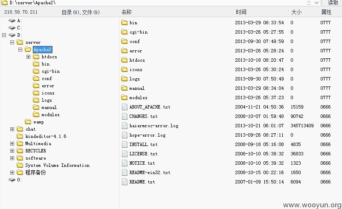This screenshot has height=209, width=342.
Task: Click the hope-error.log file icon
Action: [x=125, y=135]
